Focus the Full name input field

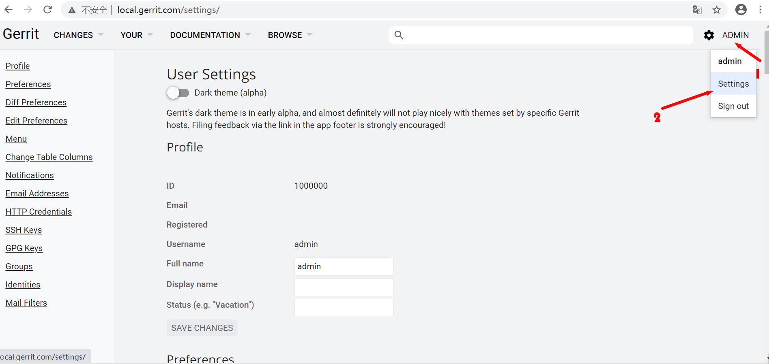344,267
